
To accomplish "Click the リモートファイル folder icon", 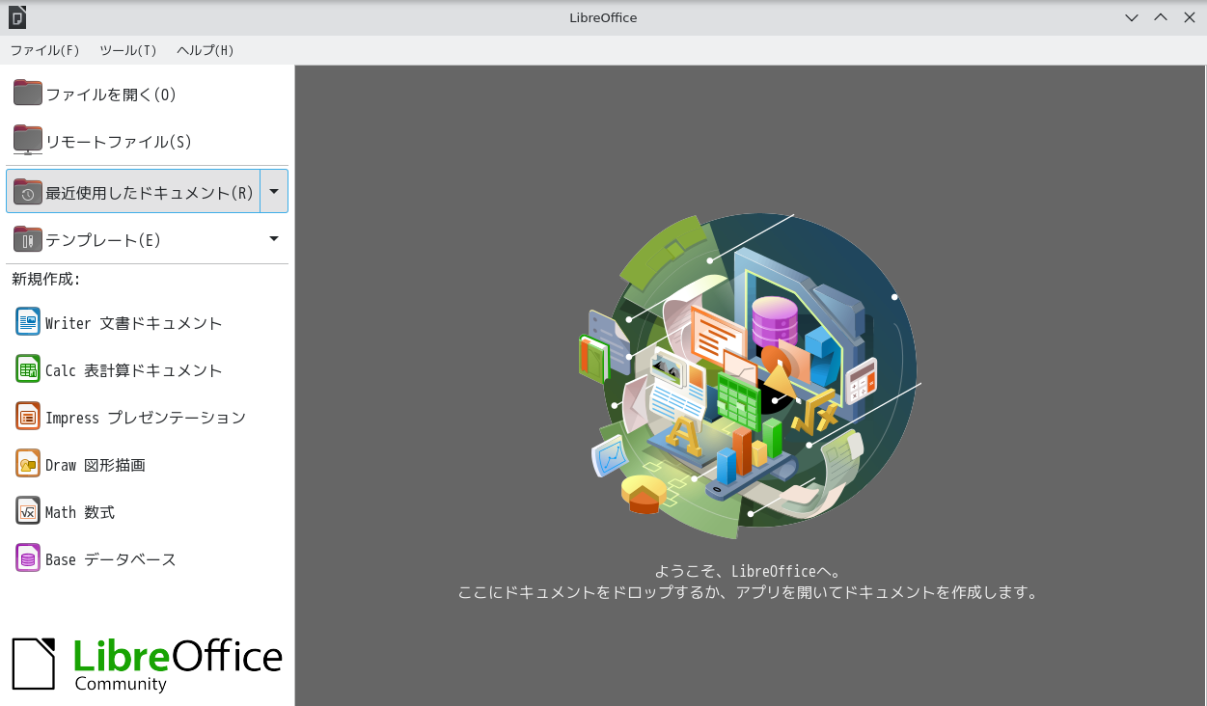I will pos(28,141).
